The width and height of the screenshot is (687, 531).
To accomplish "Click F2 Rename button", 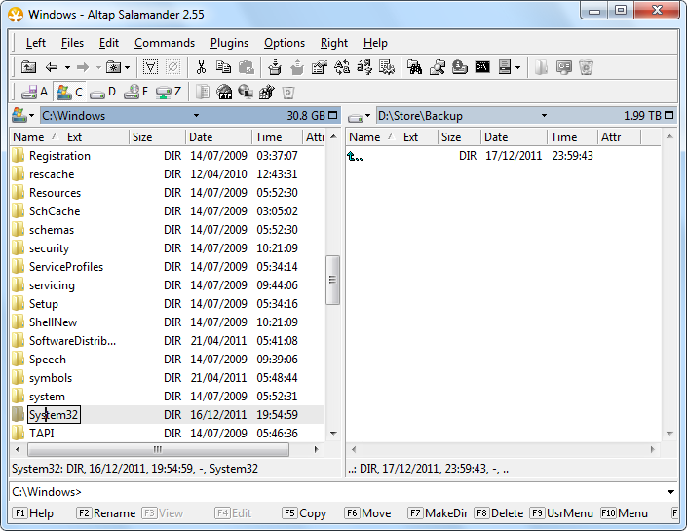I will pos(105,513).
